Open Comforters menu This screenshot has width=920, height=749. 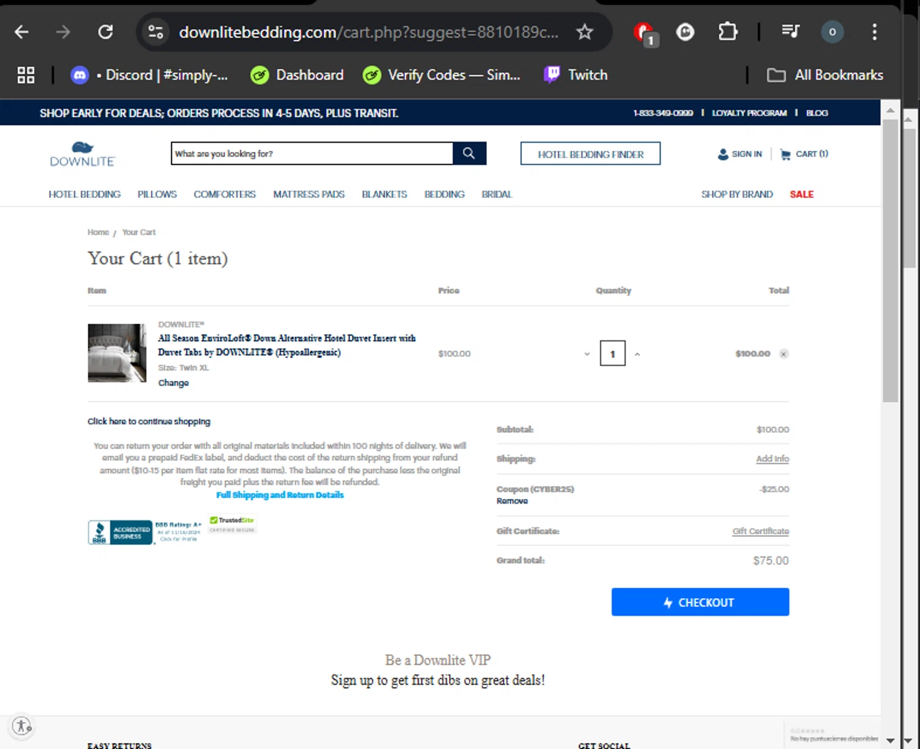pos(224,194)
